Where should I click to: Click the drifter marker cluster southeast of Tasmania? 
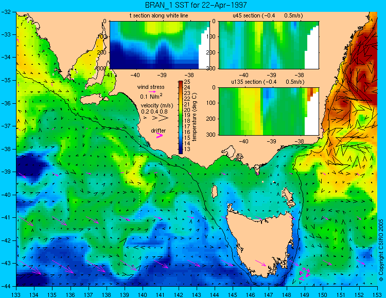[x=304, y=274]
